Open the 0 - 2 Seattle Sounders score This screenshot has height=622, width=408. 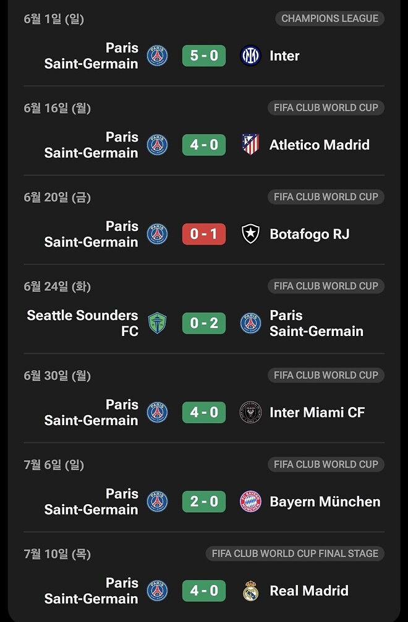[x=204, y=323]
